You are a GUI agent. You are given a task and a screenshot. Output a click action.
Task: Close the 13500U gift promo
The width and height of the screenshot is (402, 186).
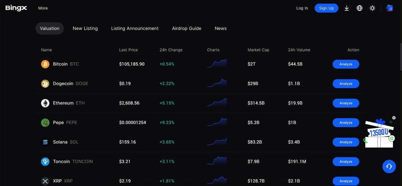[394, 118]
